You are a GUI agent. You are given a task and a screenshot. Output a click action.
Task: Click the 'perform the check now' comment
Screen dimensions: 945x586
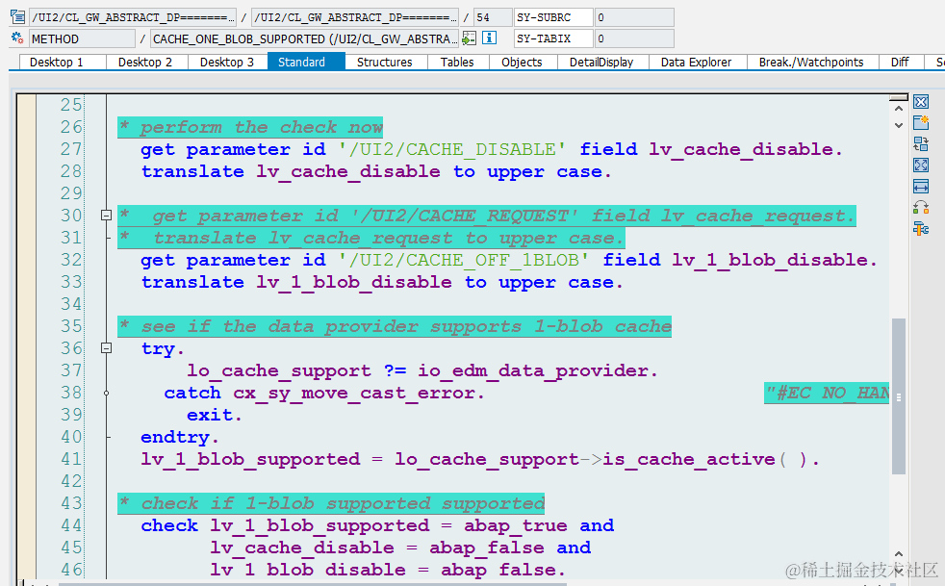[x=250, y=127]
